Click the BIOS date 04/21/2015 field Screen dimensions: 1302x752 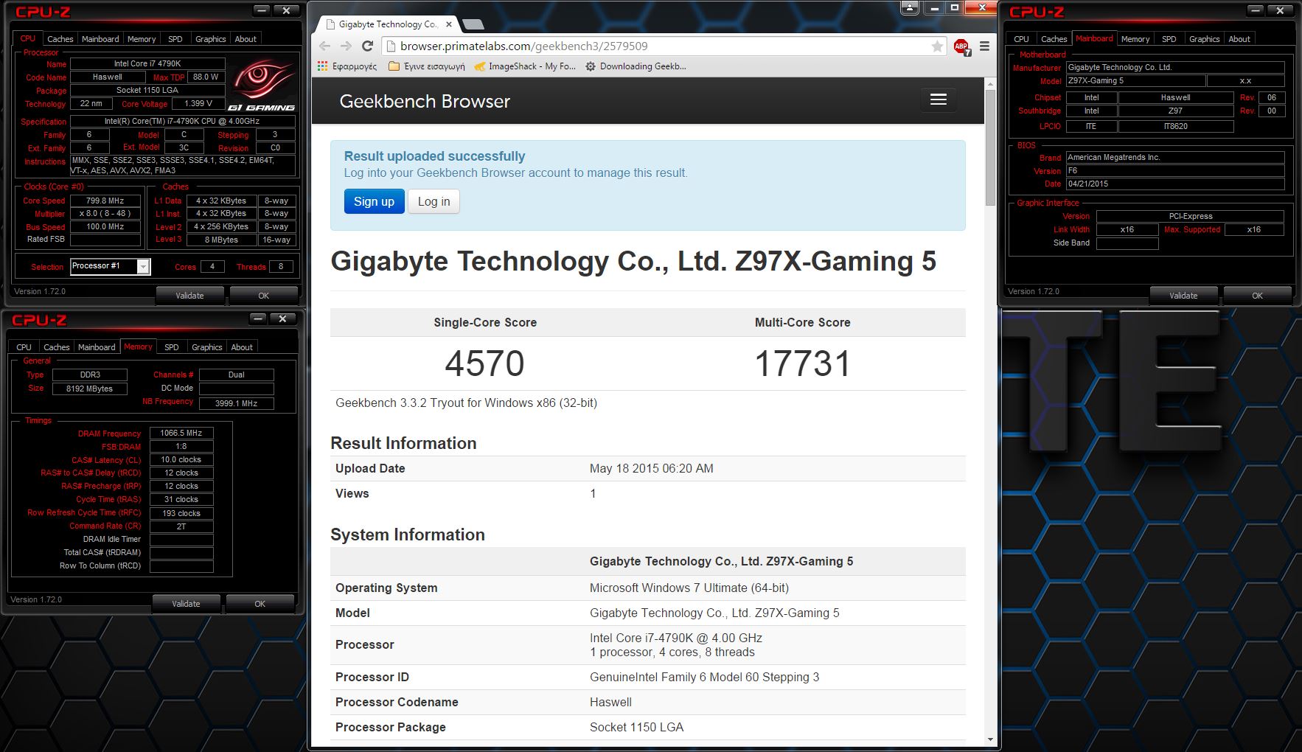[x=1175, y=184]
